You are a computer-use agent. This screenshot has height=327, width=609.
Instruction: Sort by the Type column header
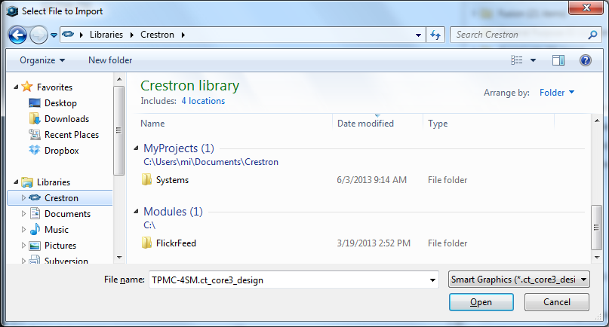(438, 124)
